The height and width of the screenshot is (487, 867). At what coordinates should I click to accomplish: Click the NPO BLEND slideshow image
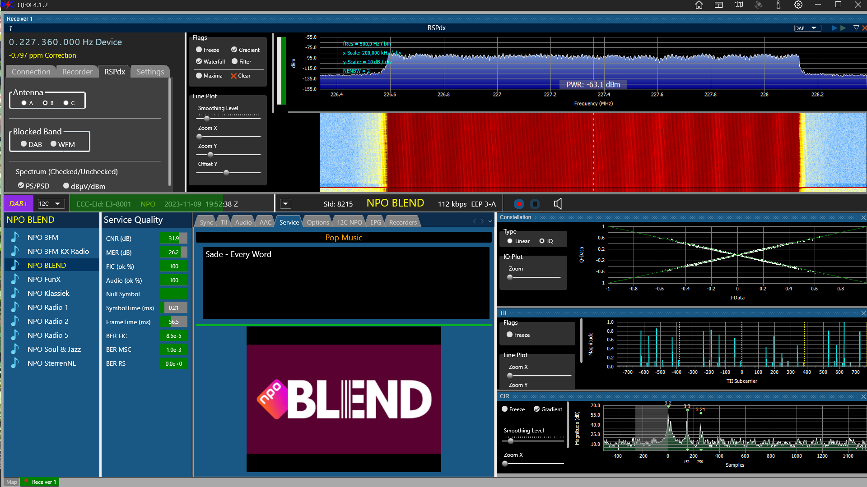[344, 399]
